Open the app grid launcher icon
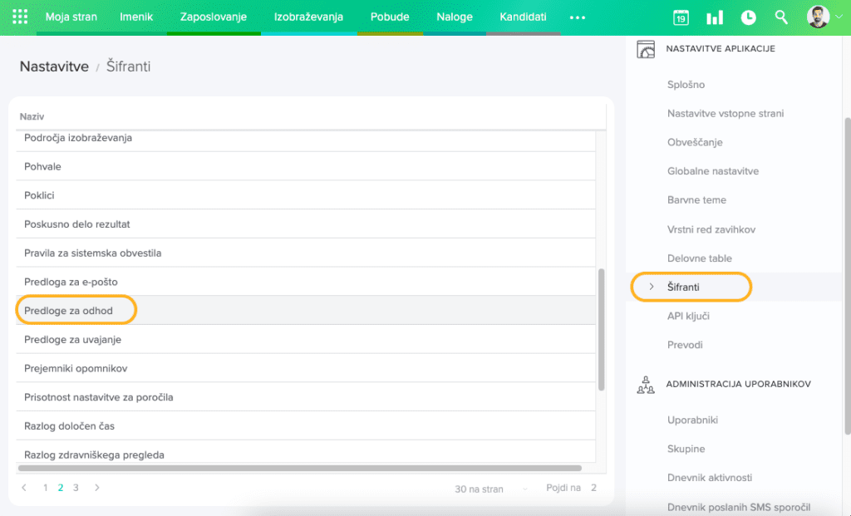Screen dimensions: 851x516 click(20, 17)
